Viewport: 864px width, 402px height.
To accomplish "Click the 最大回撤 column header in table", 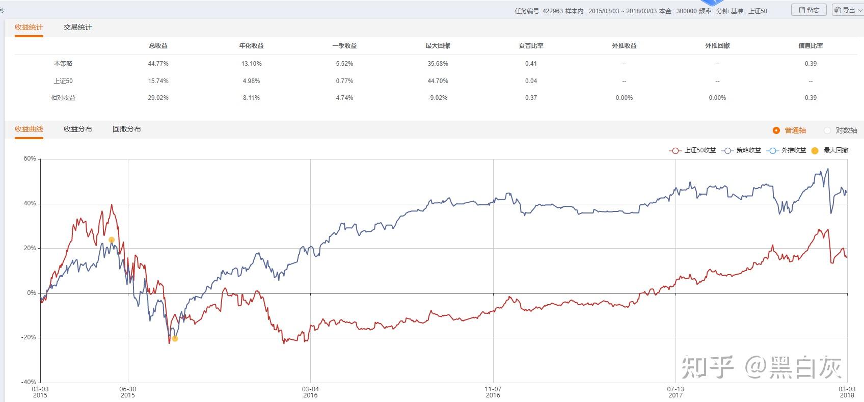I will [x=438, y=46].
